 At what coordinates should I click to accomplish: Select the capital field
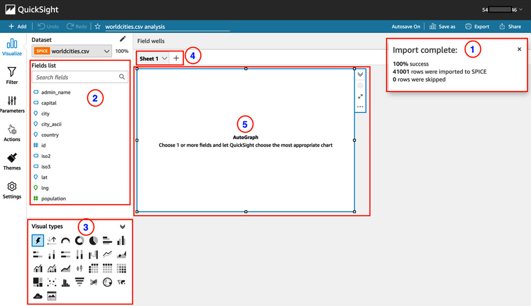pos(49,103)
